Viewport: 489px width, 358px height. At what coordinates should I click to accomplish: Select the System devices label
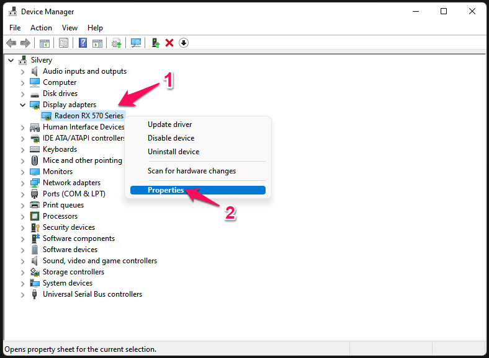(x=68, y=283)
